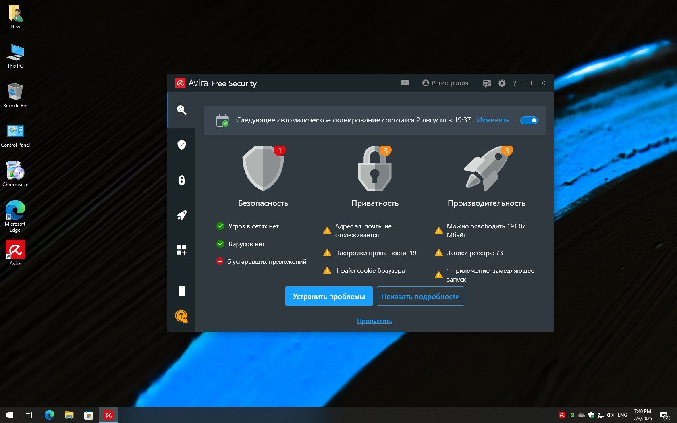Open the feedback chat icon in header
The height and width of the screenshot is (423, 677).
487,83
